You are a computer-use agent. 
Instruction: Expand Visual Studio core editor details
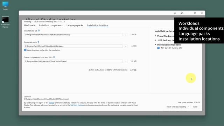(155, 36)
